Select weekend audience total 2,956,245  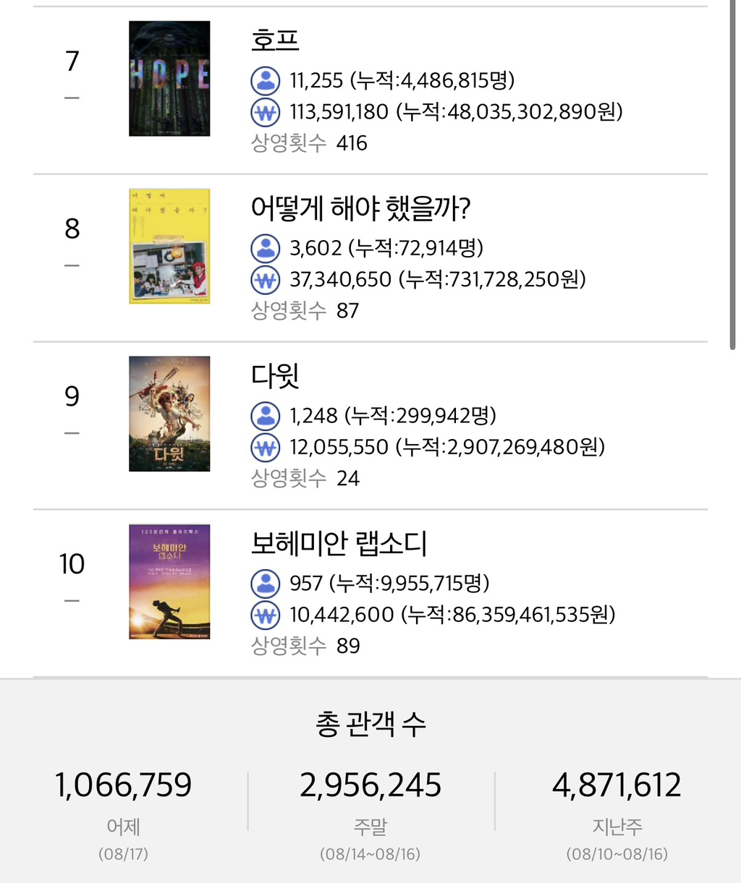click(x=370, y=785)
